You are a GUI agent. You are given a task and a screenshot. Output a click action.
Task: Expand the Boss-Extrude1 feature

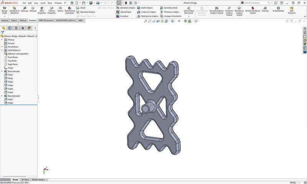[x=2, y=71]
